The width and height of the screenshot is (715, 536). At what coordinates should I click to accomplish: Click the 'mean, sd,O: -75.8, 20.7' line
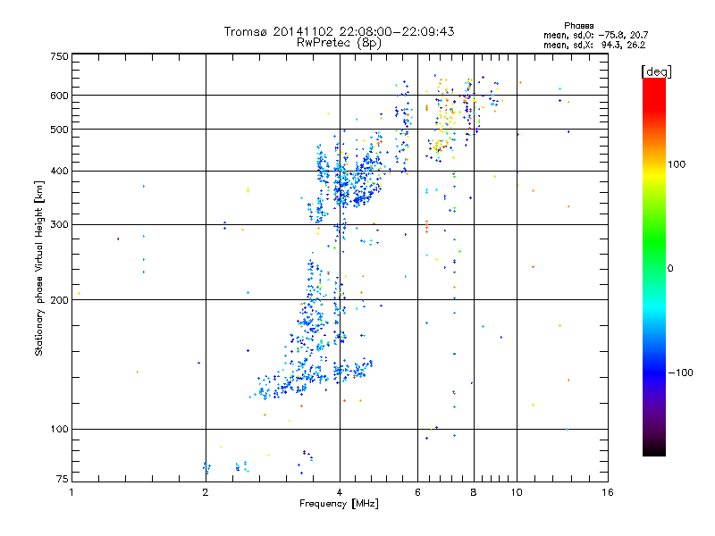(x=595, y=35)
